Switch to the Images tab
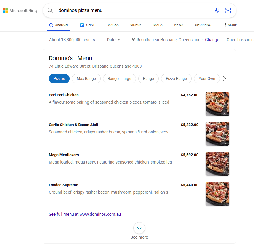The width and height of the screenshot is (254, 244). [112, 25]
